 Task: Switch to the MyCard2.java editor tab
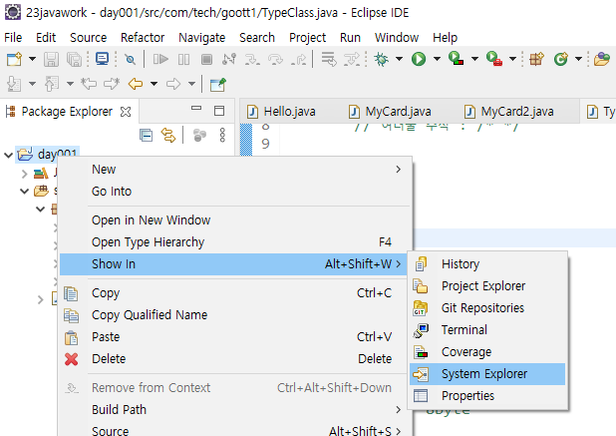pyautogui.click(x=509, y=112)
